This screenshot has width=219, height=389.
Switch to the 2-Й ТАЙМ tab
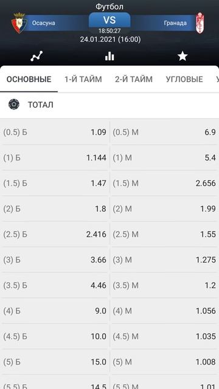[134, 79]
